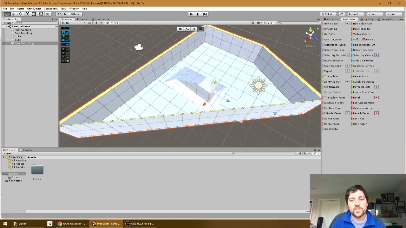Switch to the Game tab

(x=82, y=19)
